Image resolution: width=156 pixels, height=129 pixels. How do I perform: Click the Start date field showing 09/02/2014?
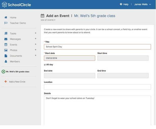pos(70,58)
